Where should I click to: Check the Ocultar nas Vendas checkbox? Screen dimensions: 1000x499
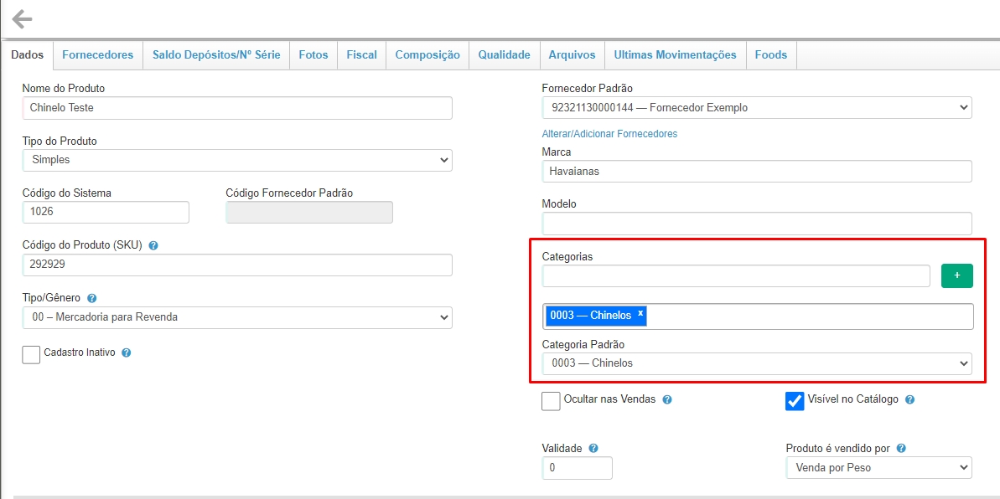point(551,401)
